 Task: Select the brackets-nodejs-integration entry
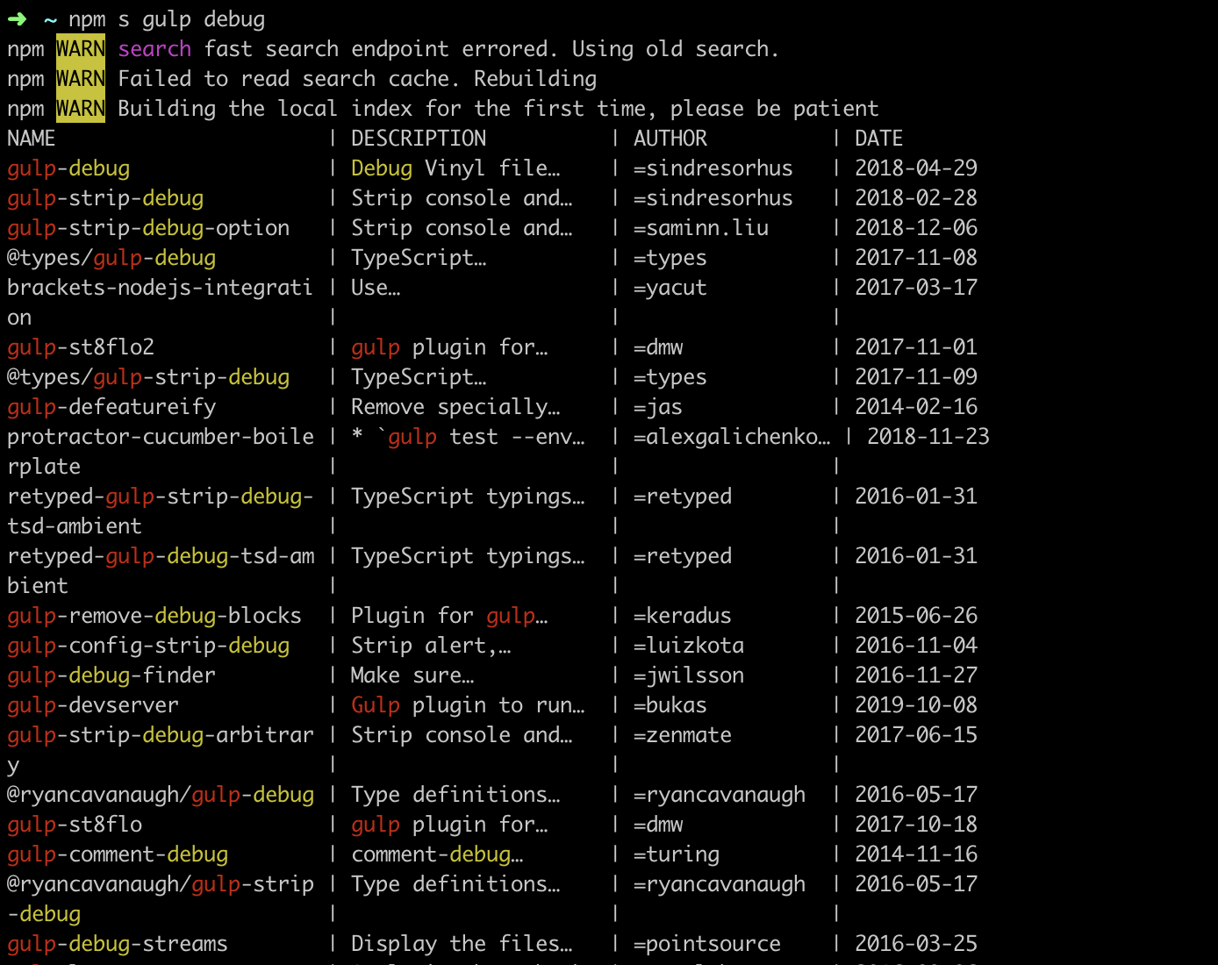point(160,287)
